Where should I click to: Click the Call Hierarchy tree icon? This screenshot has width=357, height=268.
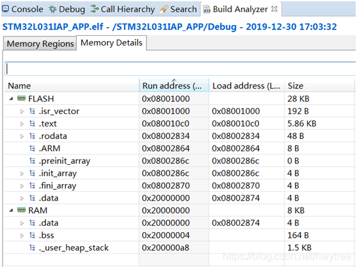coord(94,9)
